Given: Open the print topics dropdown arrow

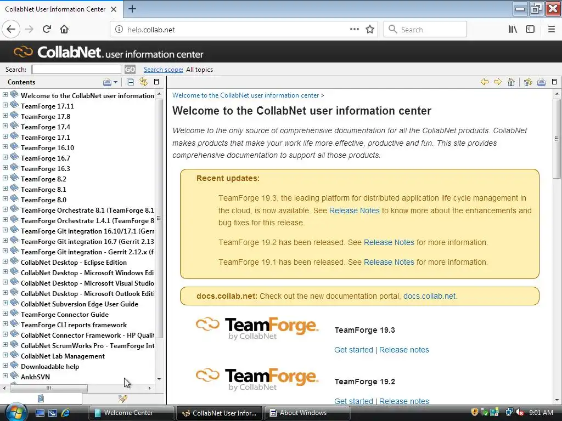Looking at the screenshot, I should (115, 82).
